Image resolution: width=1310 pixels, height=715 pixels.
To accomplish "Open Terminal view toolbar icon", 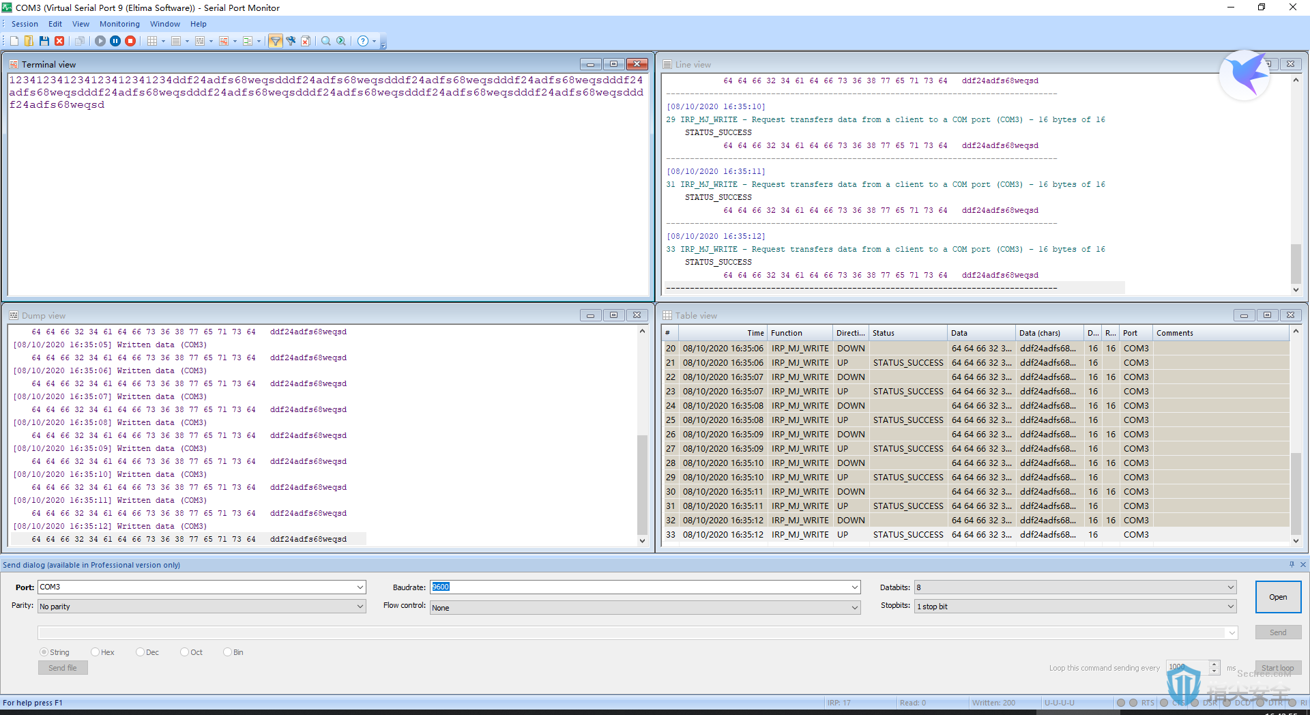I will 224,41.
